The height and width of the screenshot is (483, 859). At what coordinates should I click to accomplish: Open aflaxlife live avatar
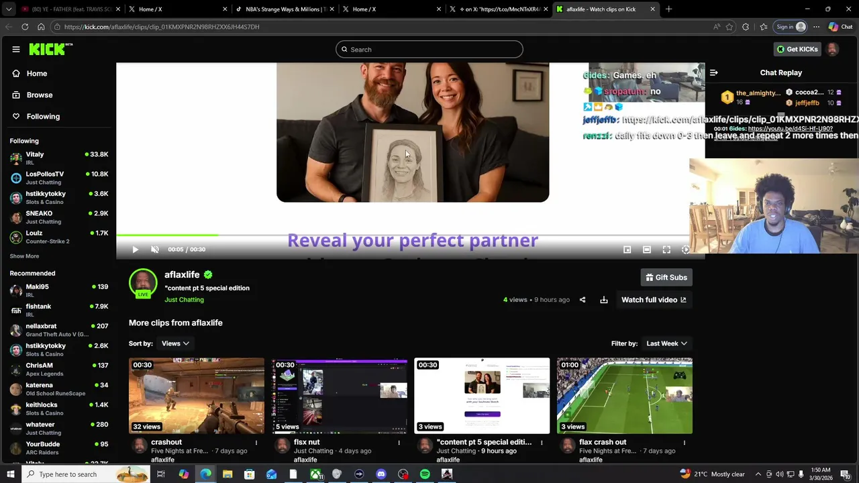(x=143, y=283)
